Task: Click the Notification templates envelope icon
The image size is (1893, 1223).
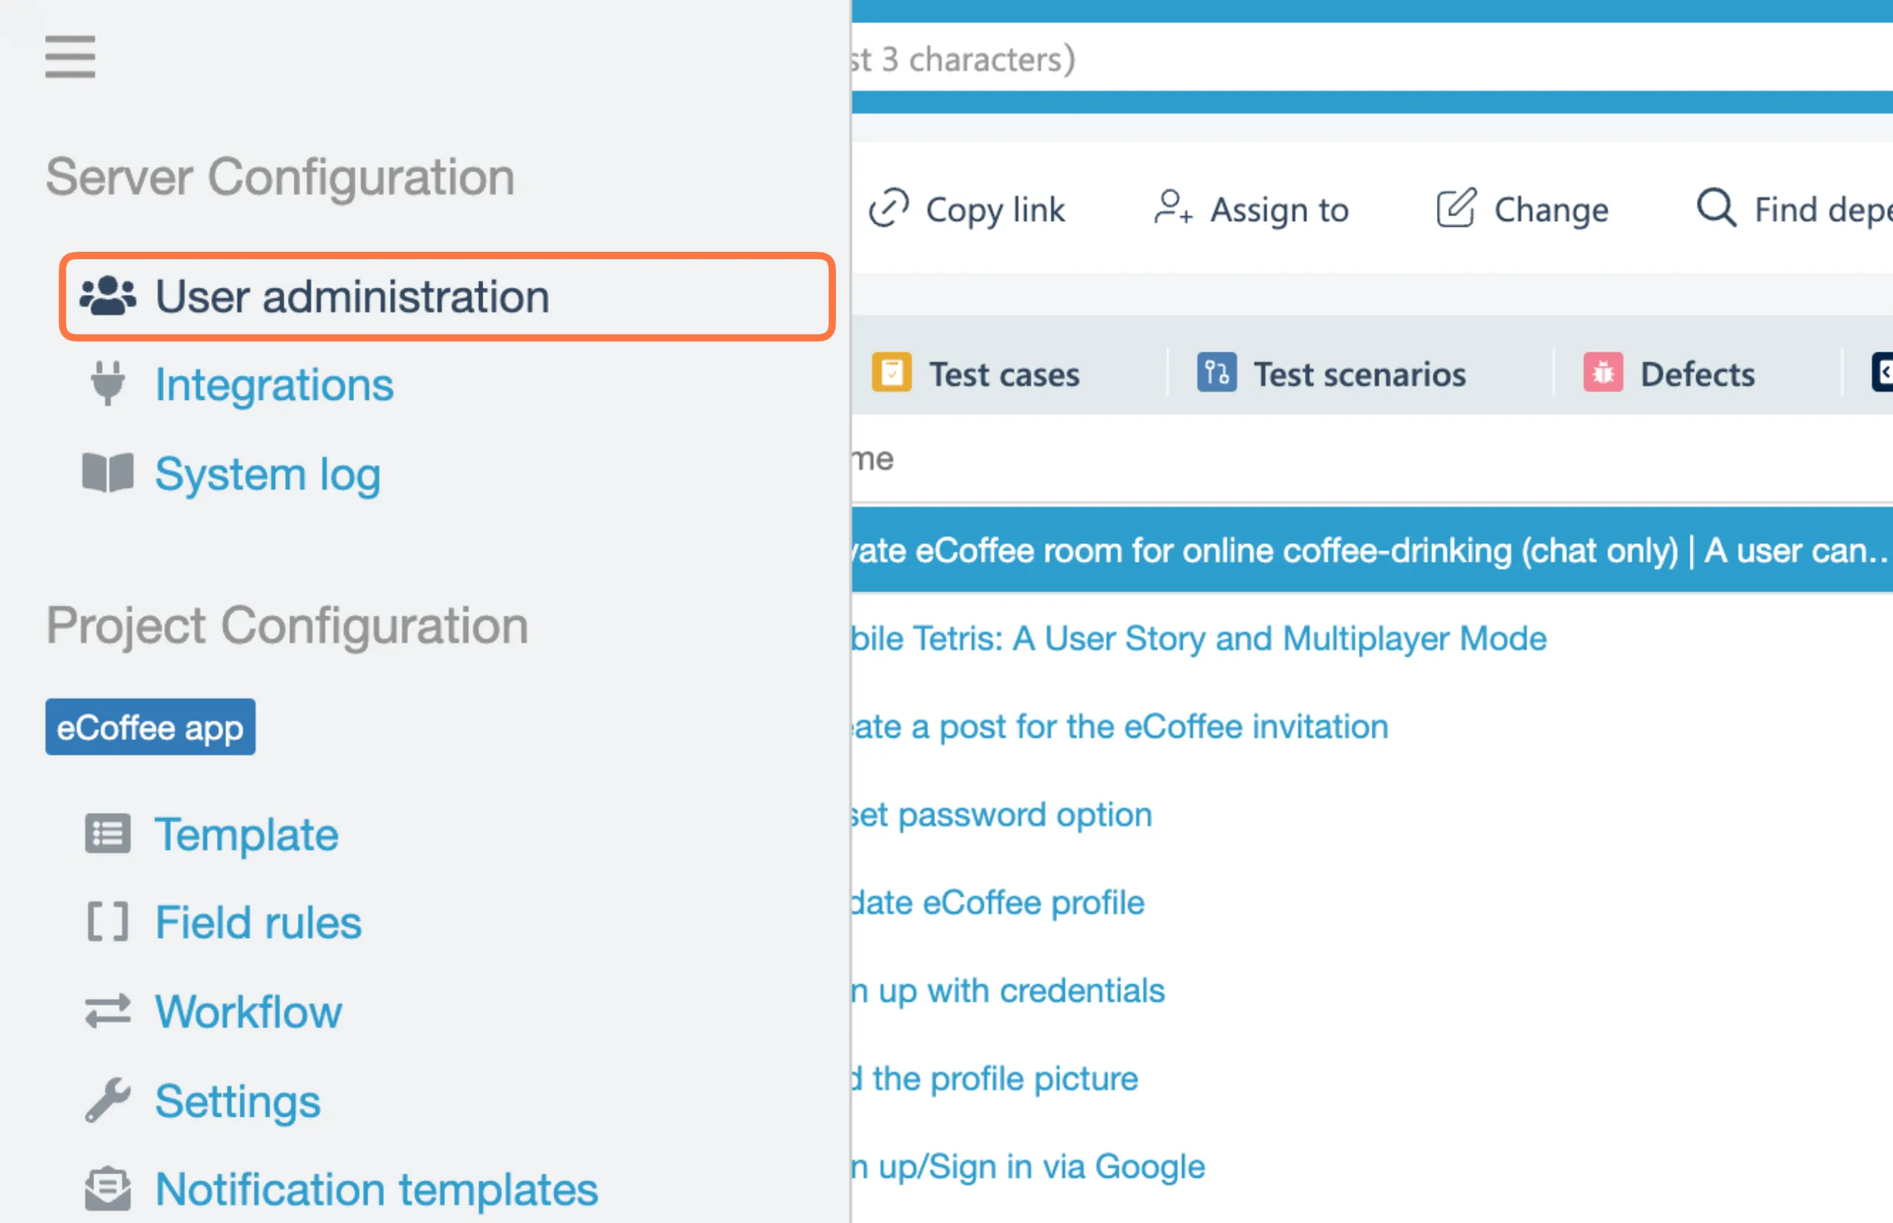Action: [108, 1189]
